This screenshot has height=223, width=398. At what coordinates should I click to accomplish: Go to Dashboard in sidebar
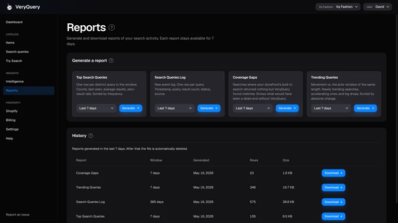[14, 22]
